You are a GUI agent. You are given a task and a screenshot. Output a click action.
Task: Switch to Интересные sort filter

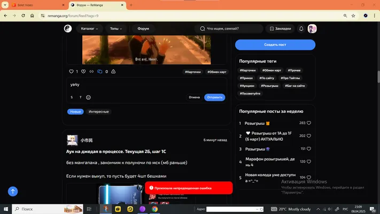(99, 112)
